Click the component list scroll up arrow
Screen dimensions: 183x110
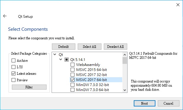click(125, 55)
